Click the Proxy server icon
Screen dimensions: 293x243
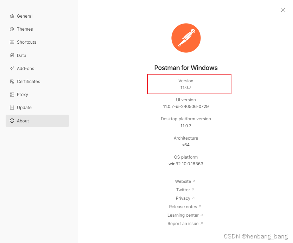pos(12,95)
